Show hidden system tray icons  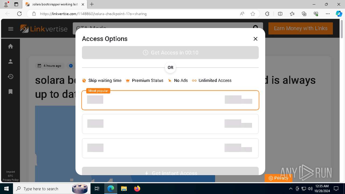click(x=291, y=189)
